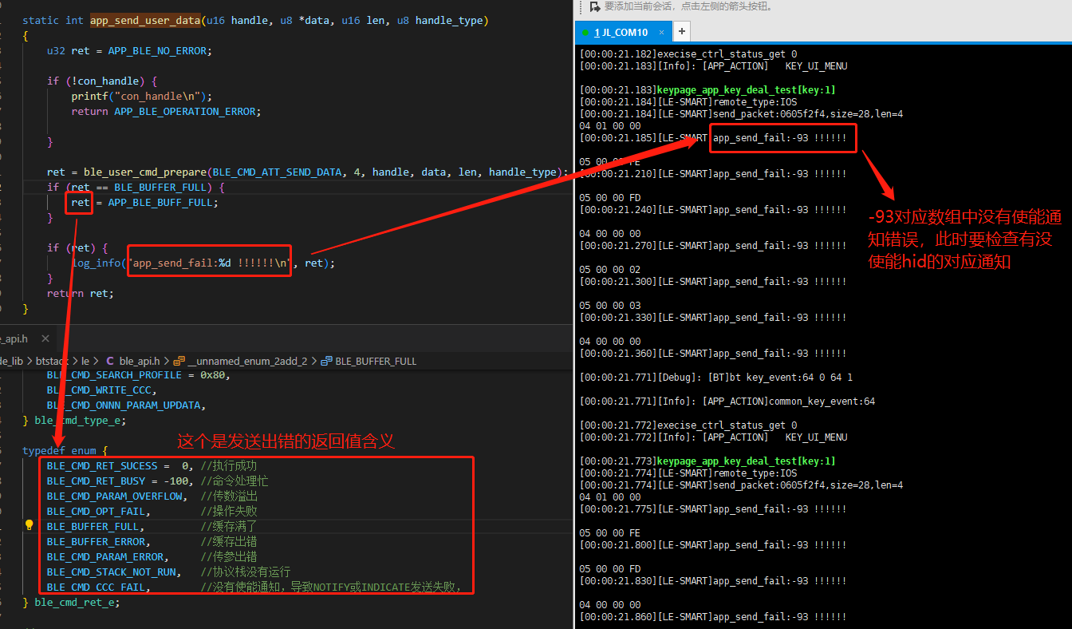Click BLE_CMD_OPT_FAIL enum entry
The width and height of the screenshot is (1072, 629).
click(98, 511)
